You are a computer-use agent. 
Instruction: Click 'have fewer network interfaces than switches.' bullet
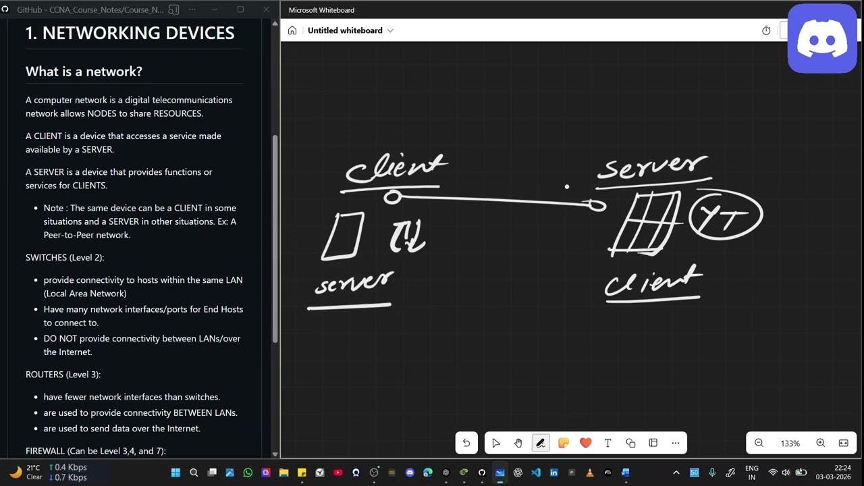132,397
